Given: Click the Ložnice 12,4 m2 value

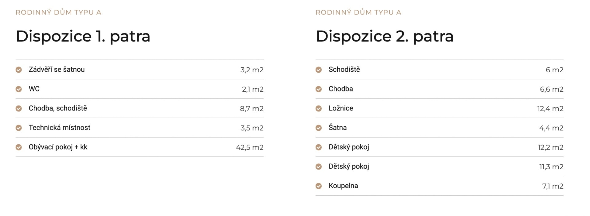Looking at the screenshot, I should click(x=550, y=109).
